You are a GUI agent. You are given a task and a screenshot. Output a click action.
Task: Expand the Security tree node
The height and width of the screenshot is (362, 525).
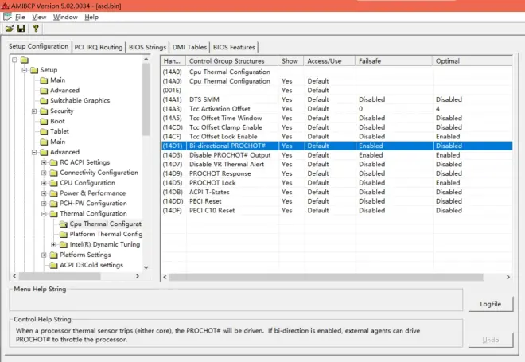click(x=34, y=111)
